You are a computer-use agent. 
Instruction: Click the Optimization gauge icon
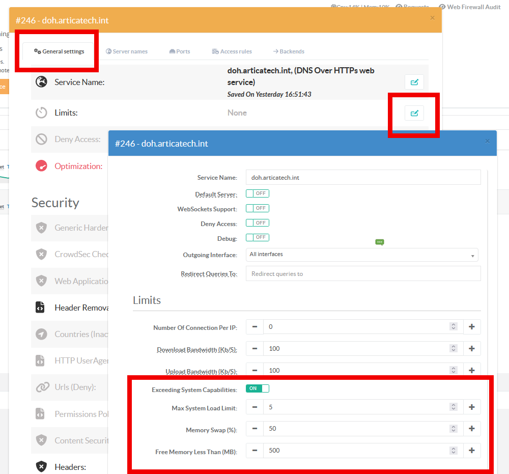coord(41,166)
